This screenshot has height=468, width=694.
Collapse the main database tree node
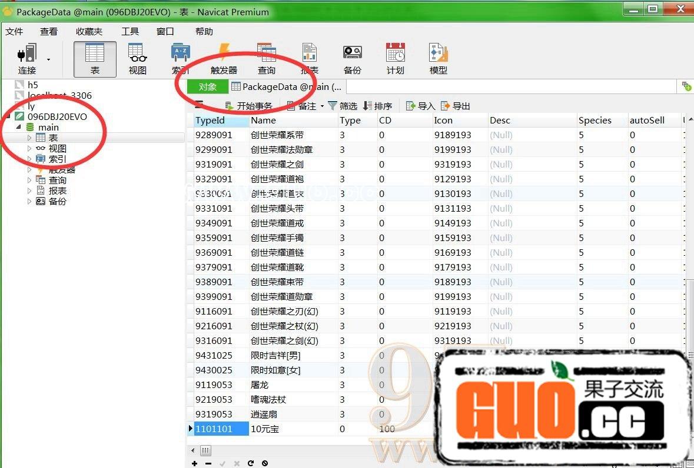coord(18,127)
